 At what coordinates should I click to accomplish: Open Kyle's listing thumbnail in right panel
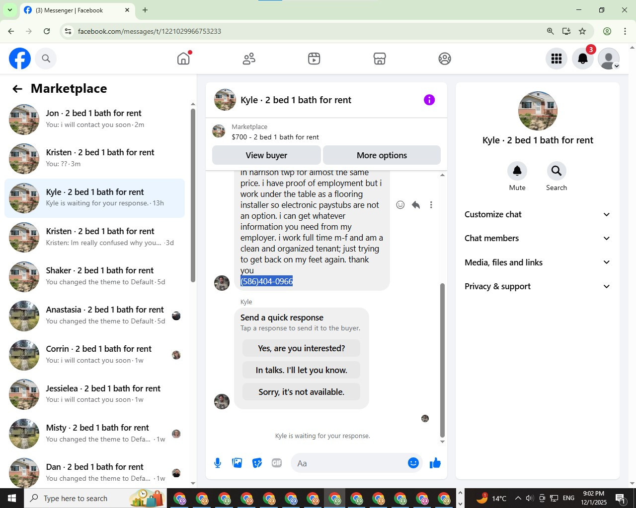pos(538,111)
